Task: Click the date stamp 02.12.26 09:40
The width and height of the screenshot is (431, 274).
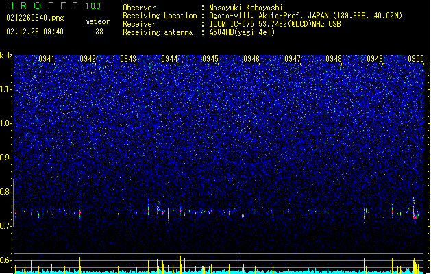Action: (35, 32)
